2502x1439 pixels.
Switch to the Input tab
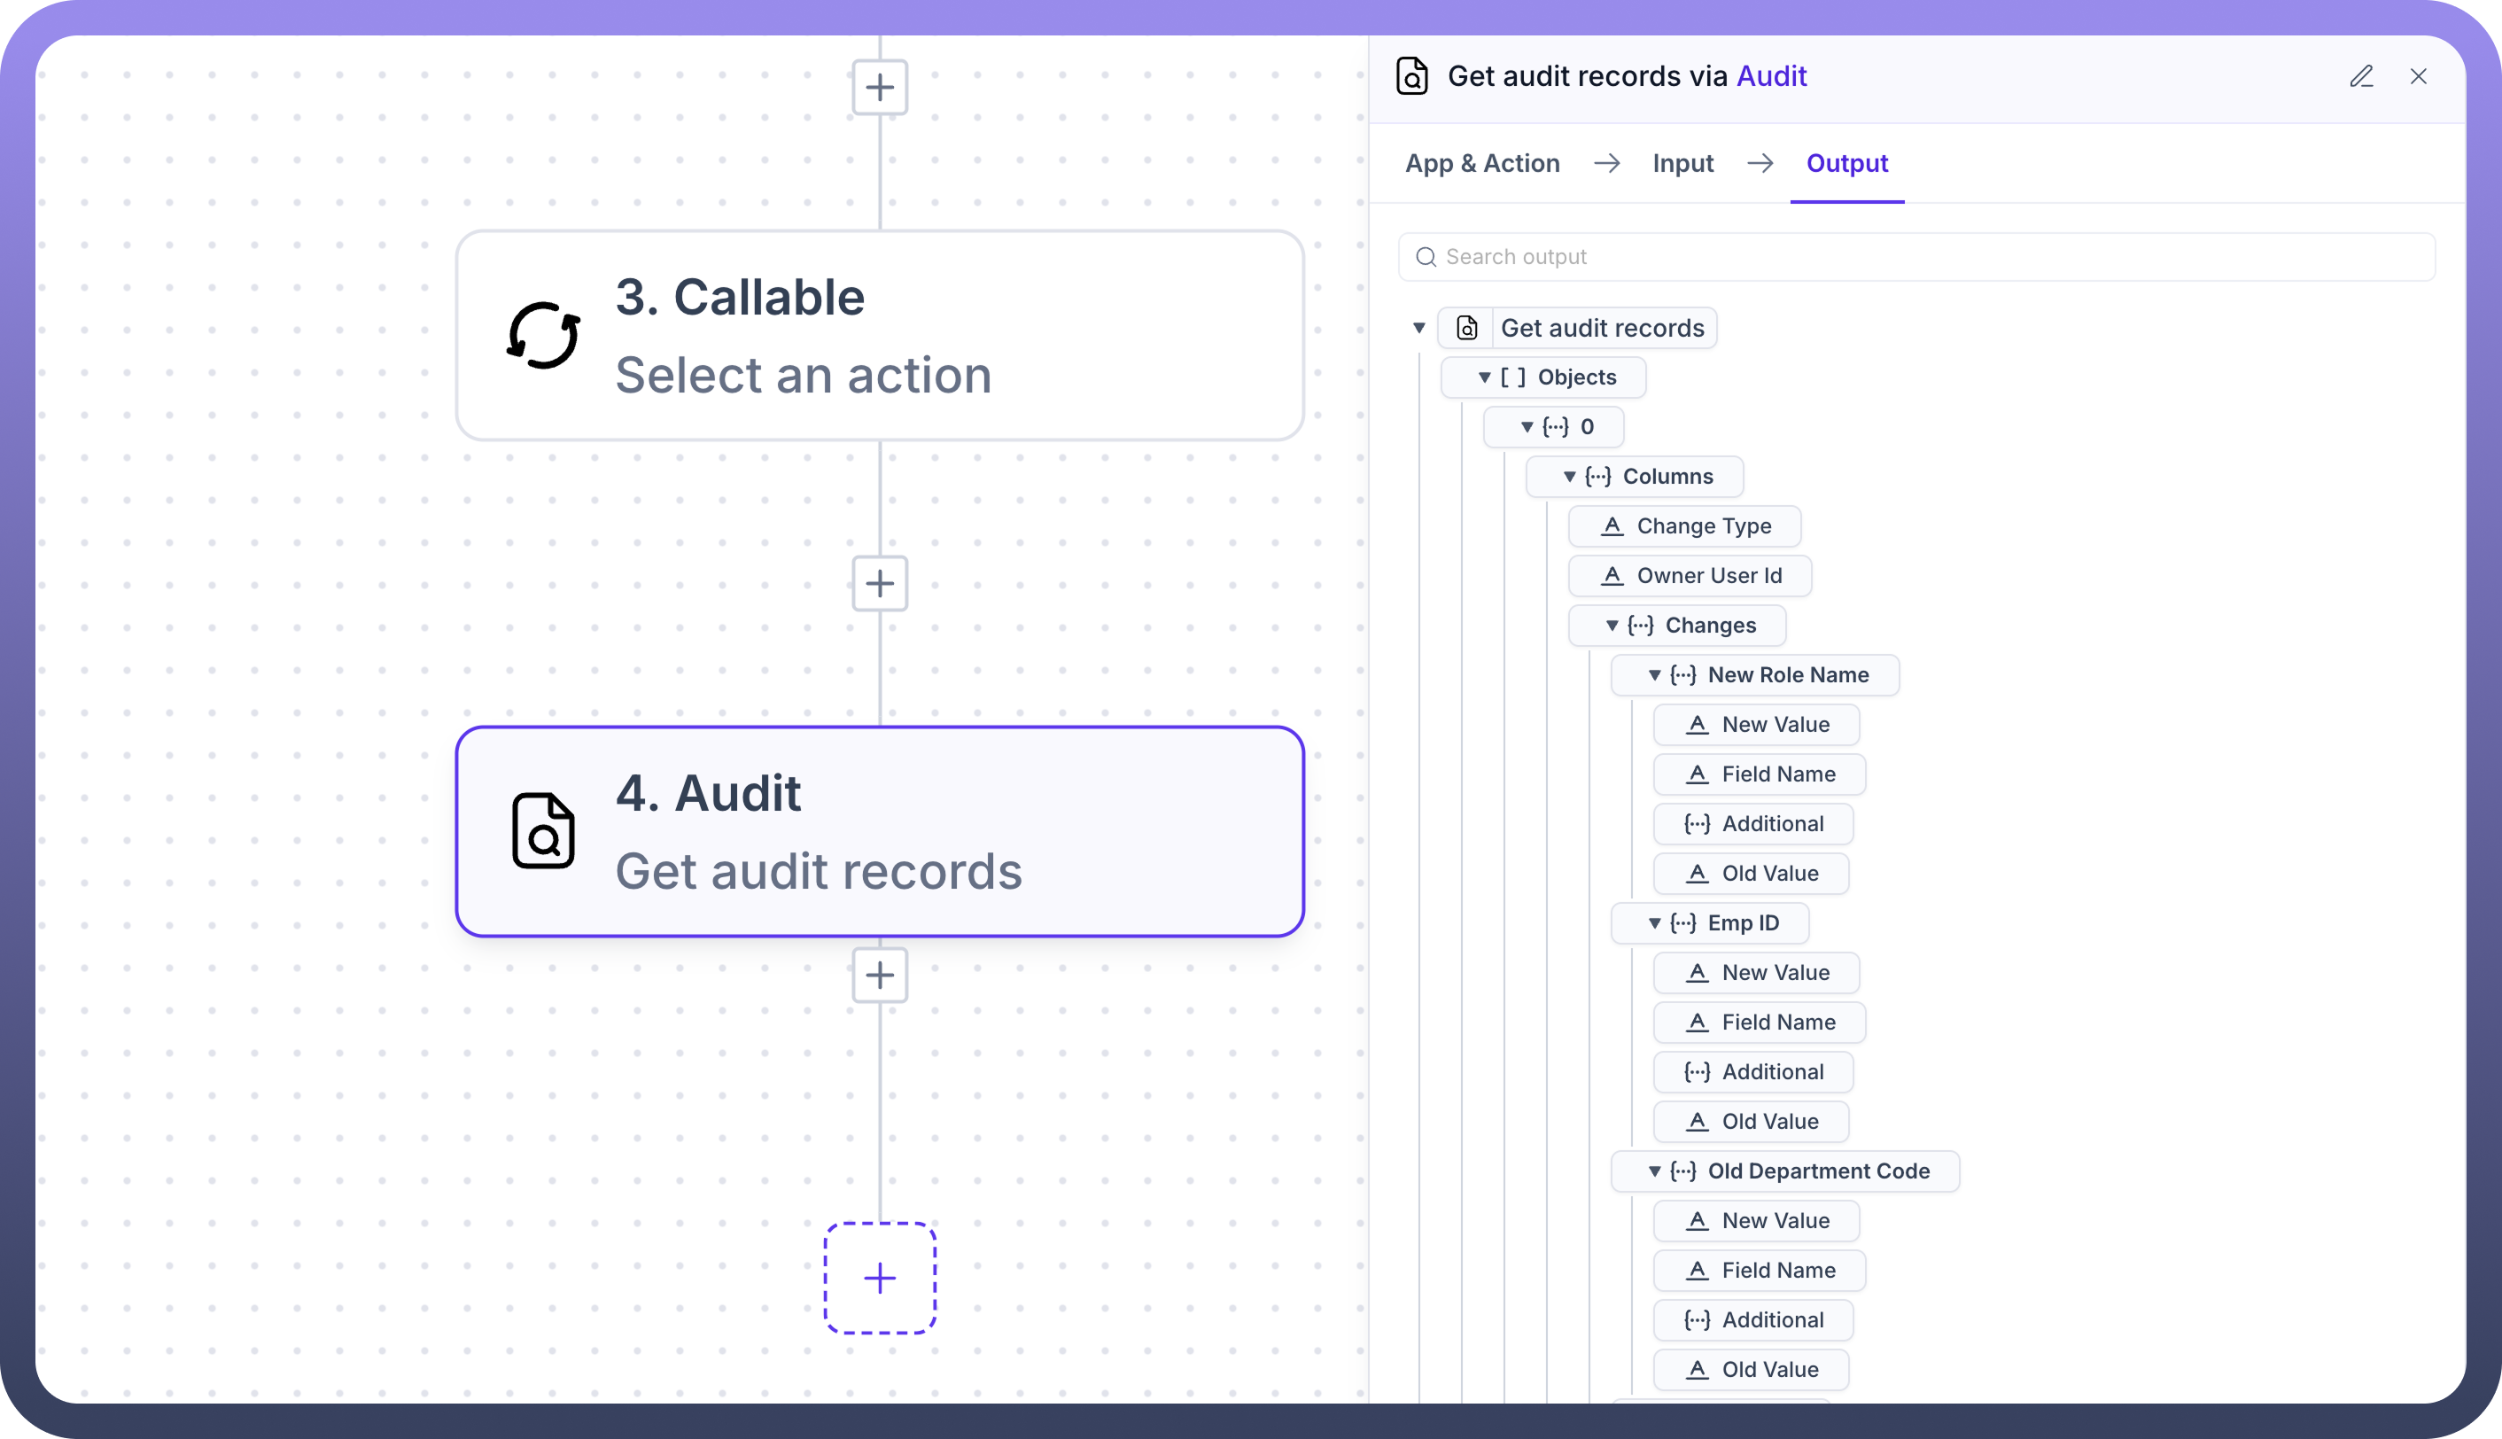pyautogui.click(x=1682, y=163)
